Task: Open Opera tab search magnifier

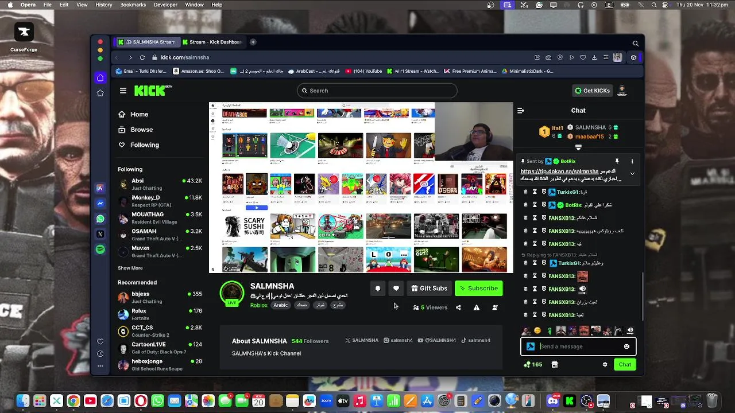Action: click(636, 43)
